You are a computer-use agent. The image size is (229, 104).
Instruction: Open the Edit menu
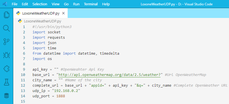25,4
